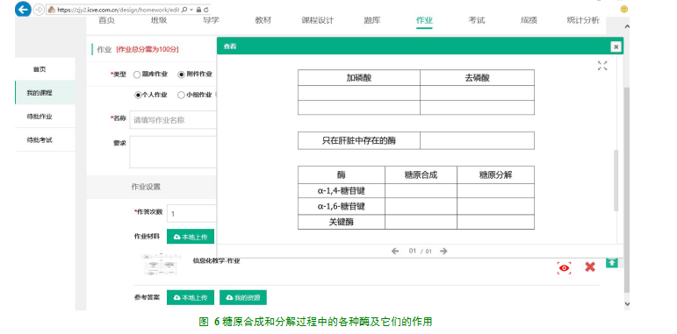Click the 作业设置 section heading
The width and height of the screenshot is (677, 334).
tap(146, 187)
